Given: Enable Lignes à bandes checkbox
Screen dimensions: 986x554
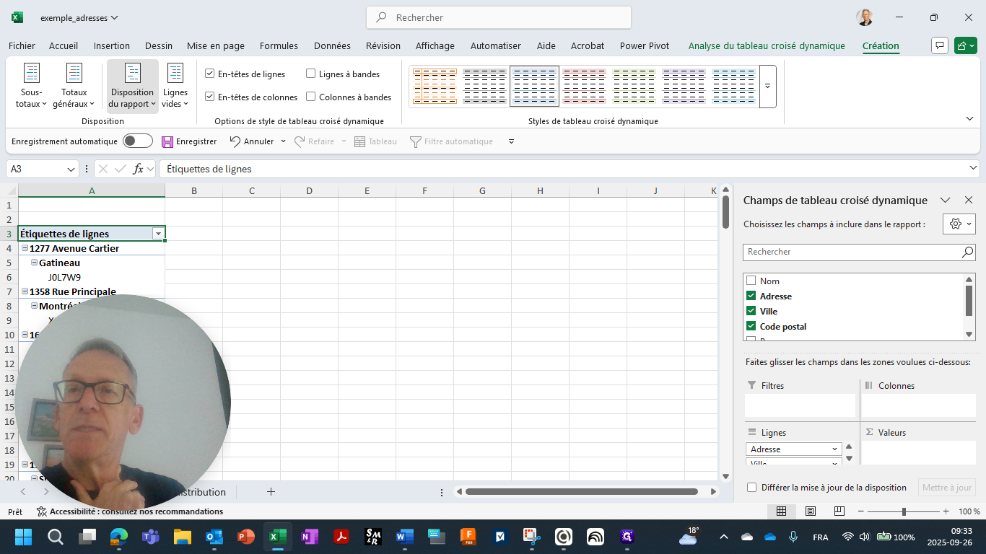Looking at the screenshot, I should (x=311, y=74).
